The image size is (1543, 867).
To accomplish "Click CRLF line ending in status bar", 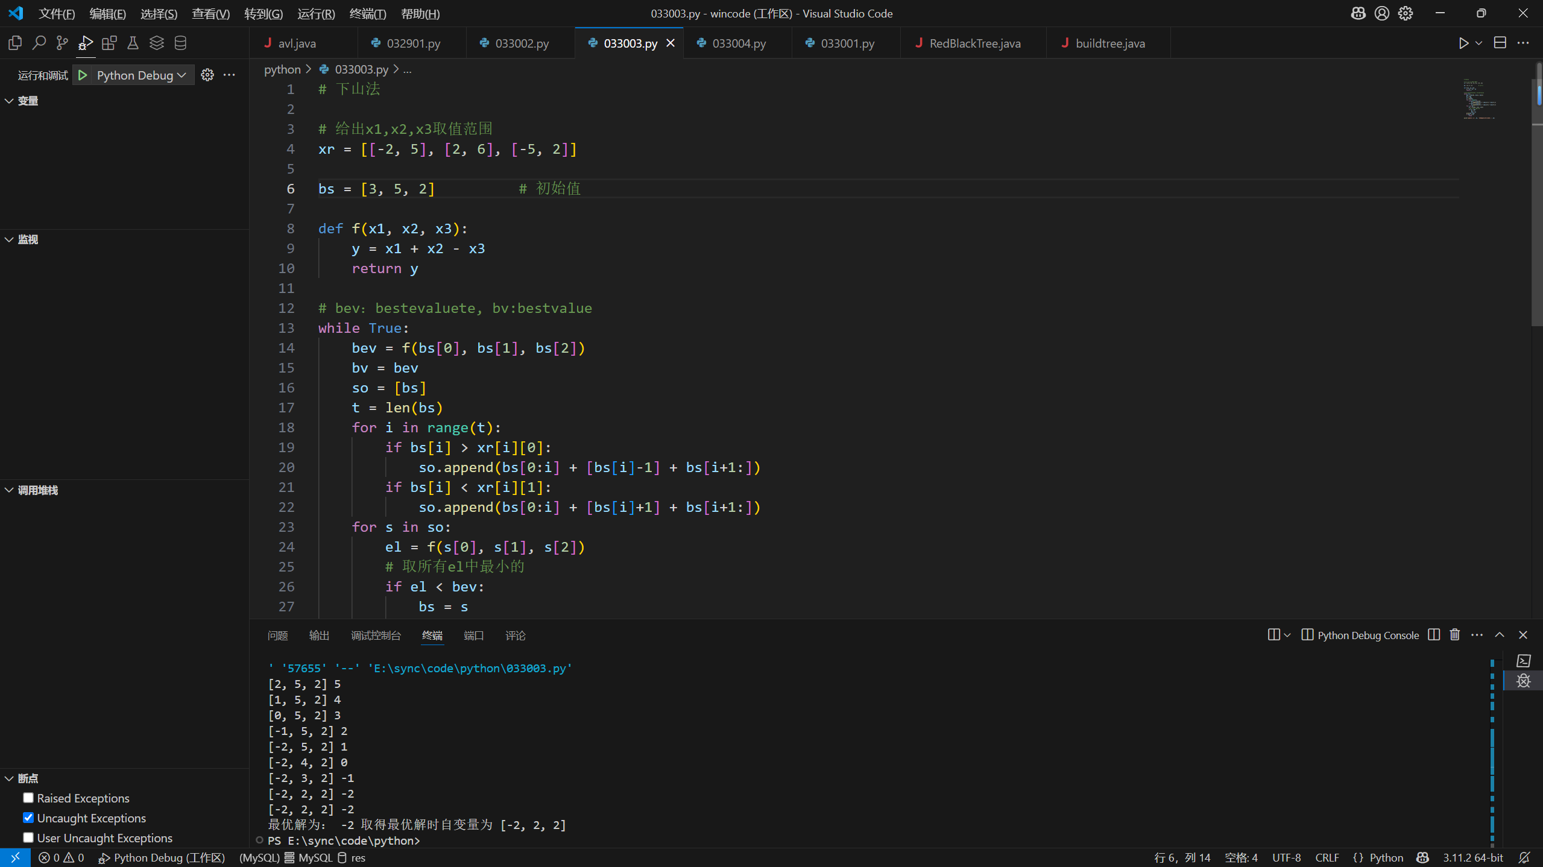I will [1327, 857].
